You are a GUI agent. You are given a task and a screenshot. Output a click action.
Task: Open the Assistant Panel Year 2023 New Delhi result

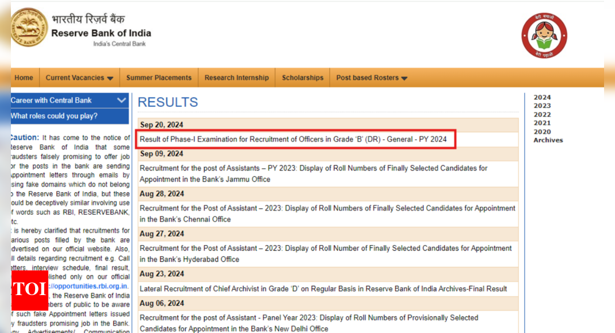pos(309,323)
